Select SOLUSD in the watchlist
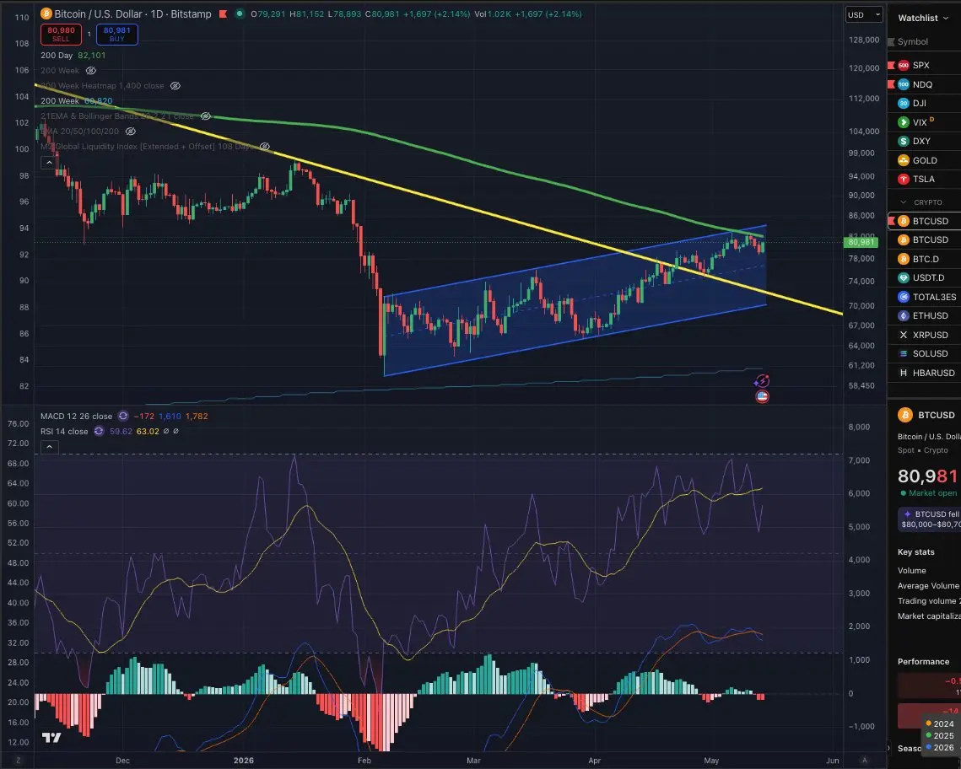Viewport: 961px width, 769px height. tap(924, 353)
